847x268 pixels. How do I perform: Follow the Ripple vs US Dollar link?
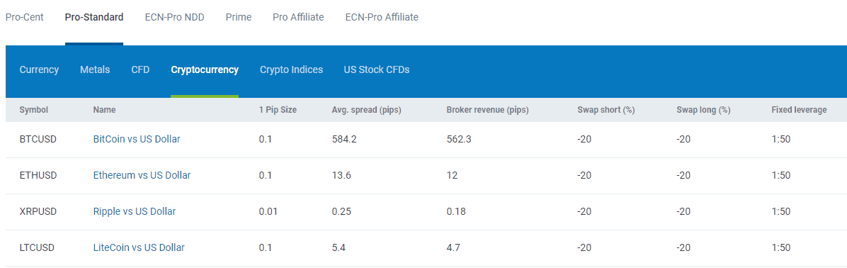(134, 211)
